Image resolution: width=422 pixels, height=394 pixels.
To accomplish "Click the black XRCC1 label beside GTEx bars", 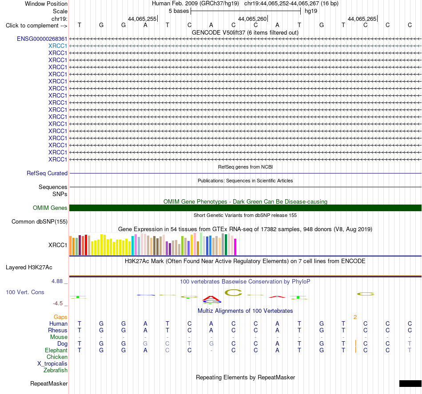I will pyautogui.click(x=58, y=245).
